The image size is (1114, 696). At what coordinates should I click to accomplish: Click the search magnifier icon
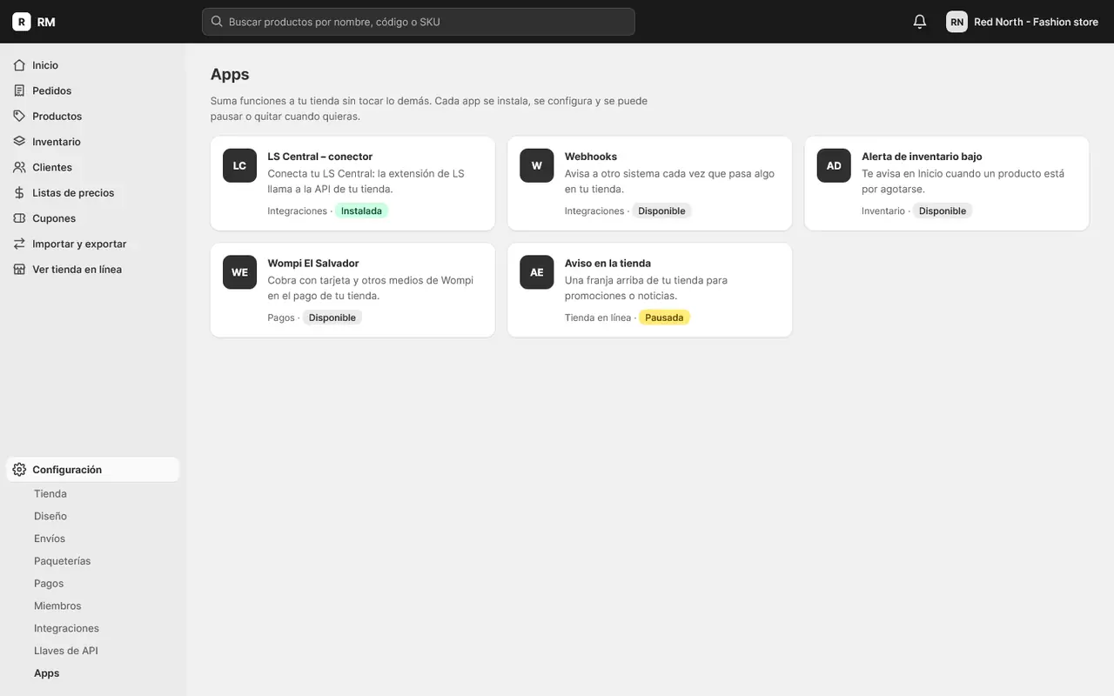coord(218,22)
